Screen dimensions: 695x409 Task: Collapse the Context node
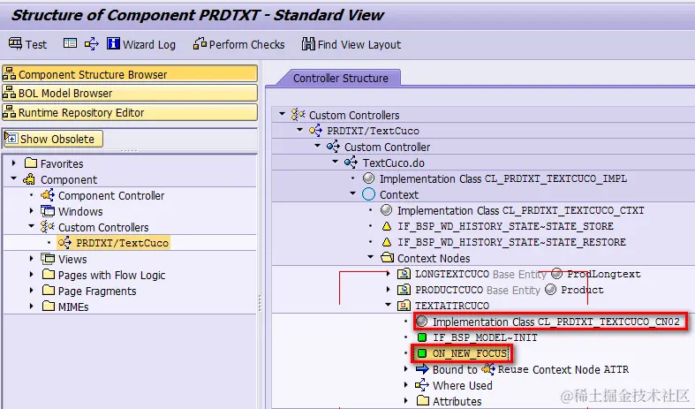(x=353, y=193)
